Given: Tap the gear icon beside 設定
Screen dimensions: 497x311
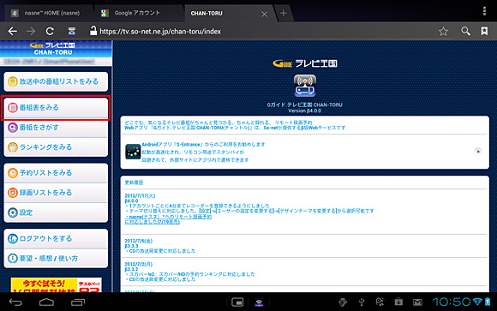Looking at the screenshot, I should (x=12, y=212).
